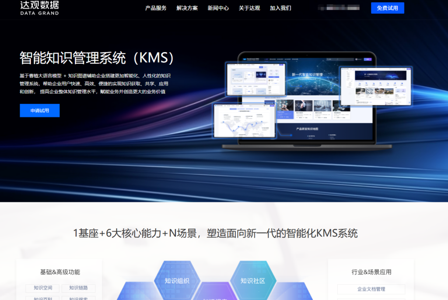This screenshot has height=300, width=448.
Task: Open the 产品服务 navigation menu
Action: (x=155, y=7)
